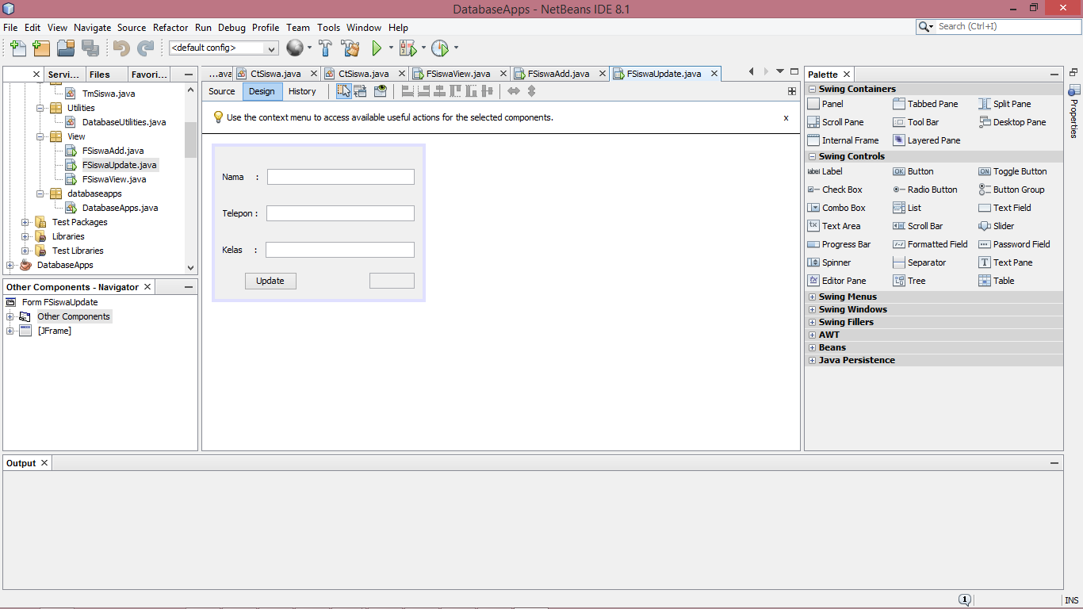1083x609 pixels.
Task: Switch the editor to History view
Action: [302, 91]
